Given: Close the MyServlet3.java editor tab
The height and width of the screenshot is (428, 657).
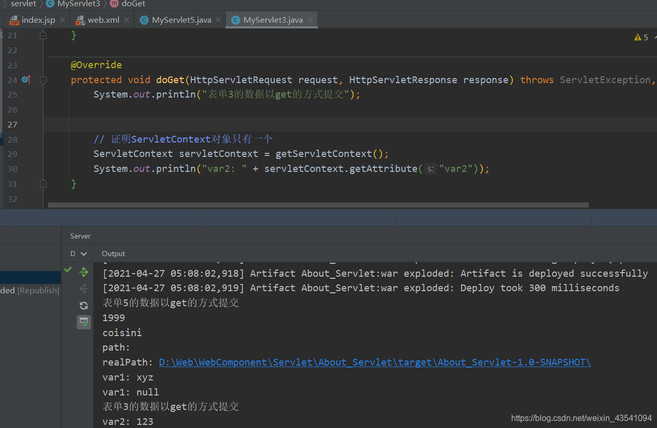Looking at the screenshot, I should [310, 20].
